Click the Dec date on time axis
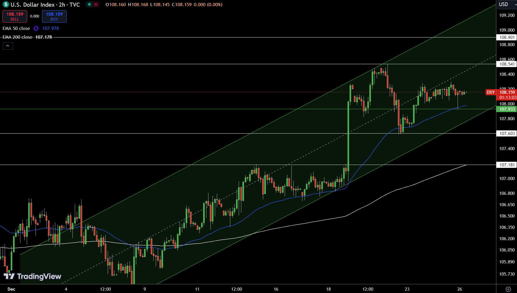 (x=11, y=289)
